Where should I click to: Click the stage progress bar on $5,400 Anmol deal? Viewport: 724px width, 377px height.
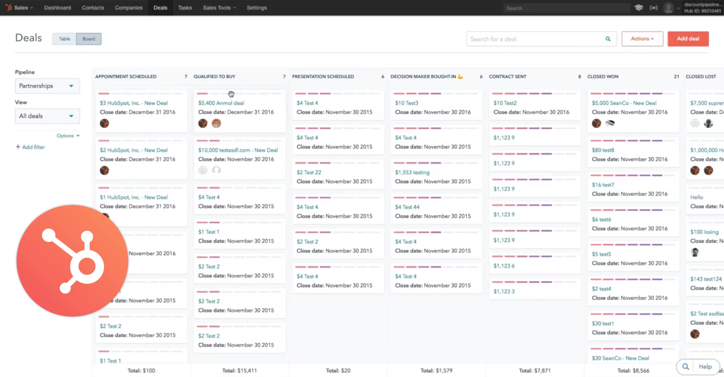point(239,94)
